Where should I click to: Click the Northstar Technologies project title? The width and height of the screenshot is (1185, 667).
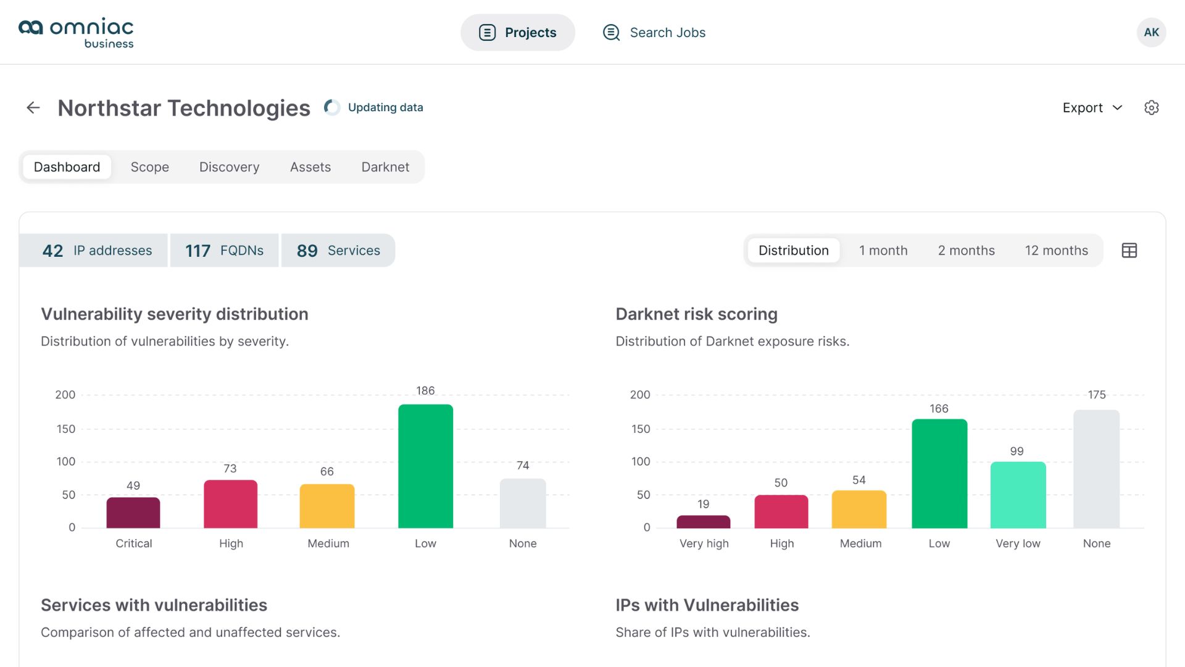(x=184, y=108)
